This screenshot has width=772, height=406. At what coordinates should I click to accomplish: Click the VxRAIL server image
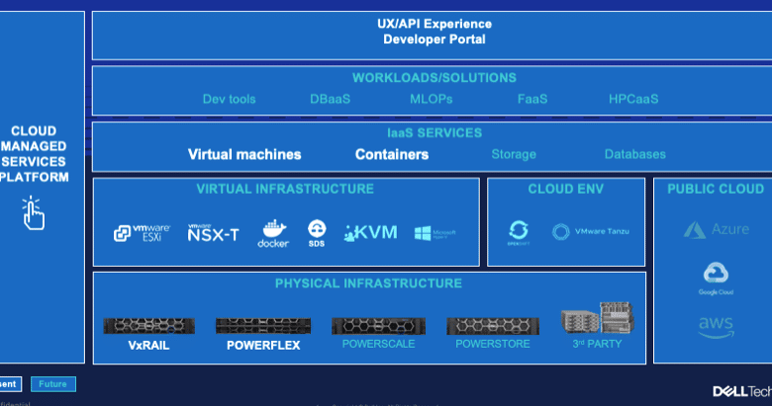coord(148,326)
